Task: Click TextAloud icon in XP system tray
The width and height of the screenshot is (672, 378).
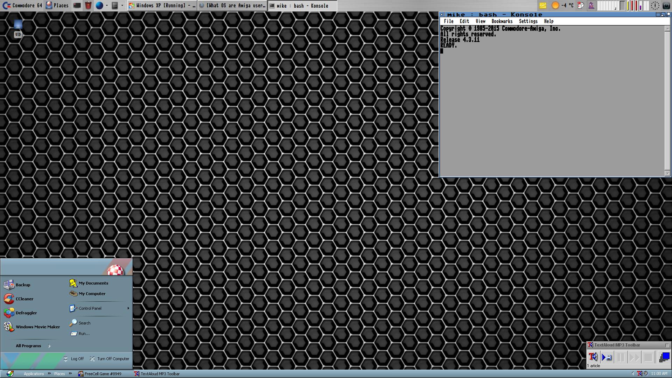Action: click(640, 374)
